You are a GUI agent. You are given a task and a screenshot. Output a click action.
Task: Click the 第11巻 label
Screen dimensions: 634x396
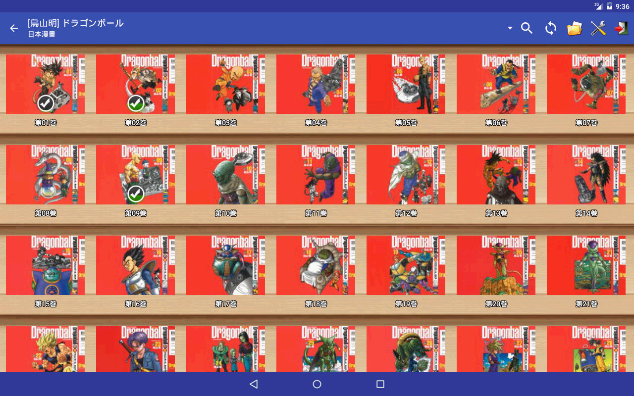[x=316, y=213]
